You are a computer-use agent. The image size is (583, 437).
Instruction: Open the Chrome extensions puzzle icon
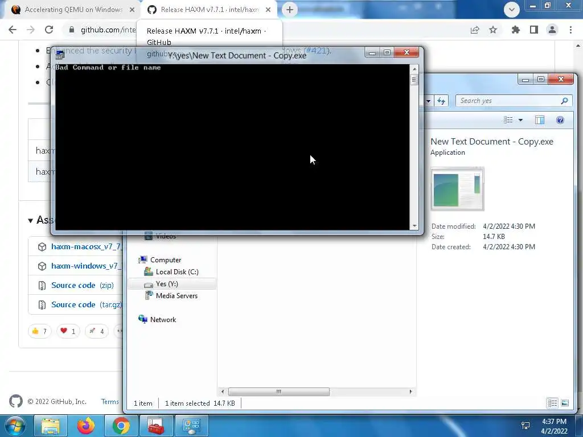[516, 30]
